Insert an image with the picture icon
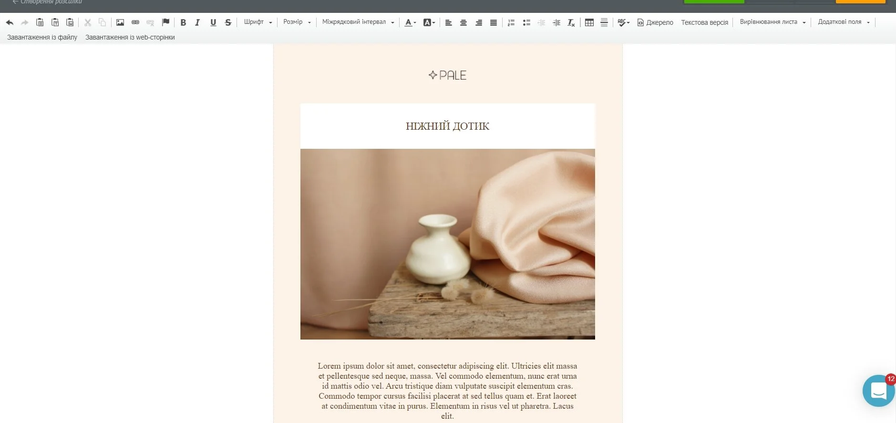Viewport: 896px width, 423px height. (120, 22)
